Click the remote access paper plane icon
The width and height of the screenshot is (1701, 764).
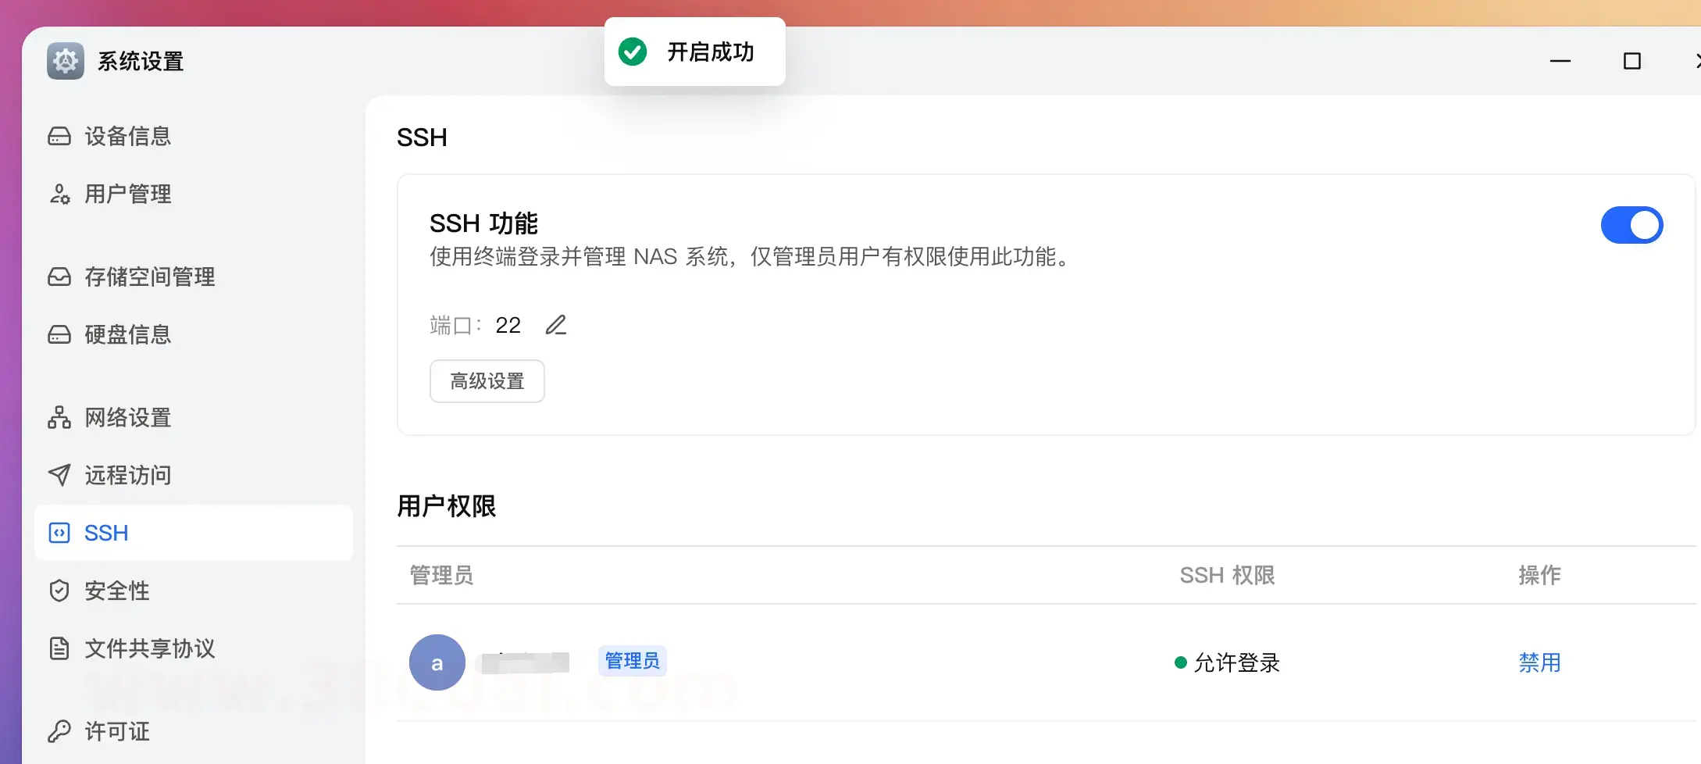[59, 475]
